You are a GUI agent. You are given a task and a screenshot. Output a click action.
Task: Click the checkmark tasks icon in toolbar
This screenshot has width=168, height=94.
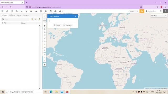(27, 11)
